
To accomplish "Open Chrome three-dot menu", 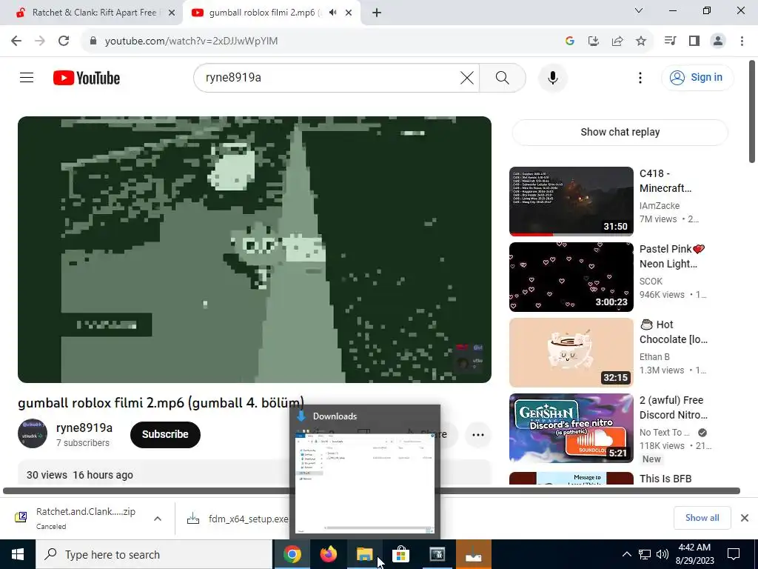I will click(742, 41).
